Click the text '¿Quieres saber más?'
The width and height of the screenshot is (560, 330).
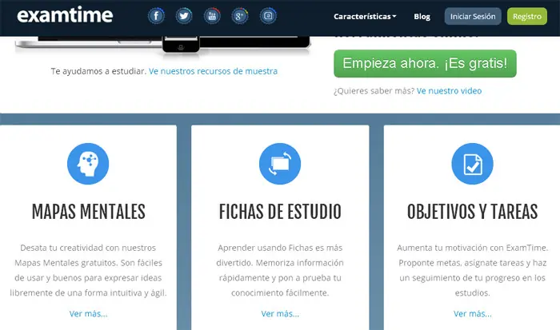[374, 91]
